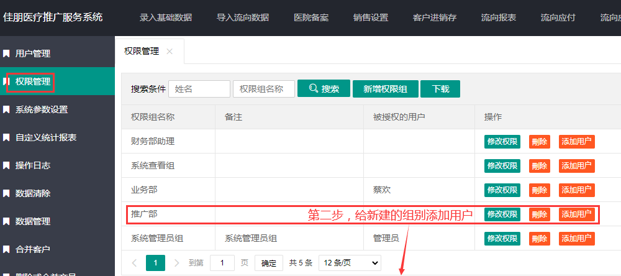Go to next page using right chevron

177,263
